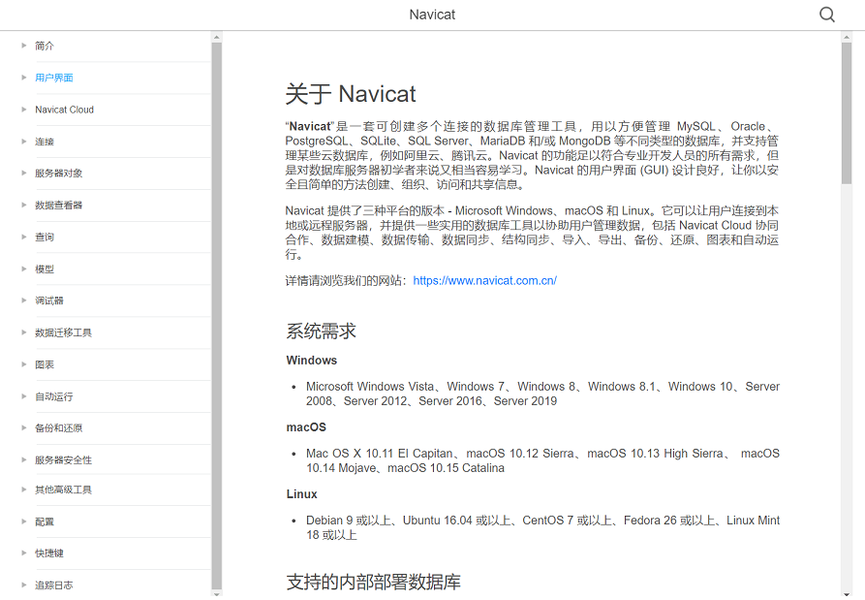Expand the 数据查看器 section arrow
The width and height of the screenshot is (865, 600).
click(23, 205)
